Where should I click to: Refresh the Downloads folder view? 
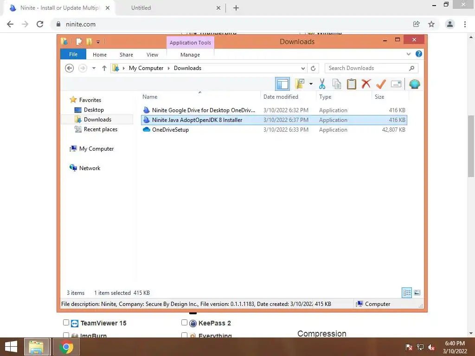pos(313,69)
